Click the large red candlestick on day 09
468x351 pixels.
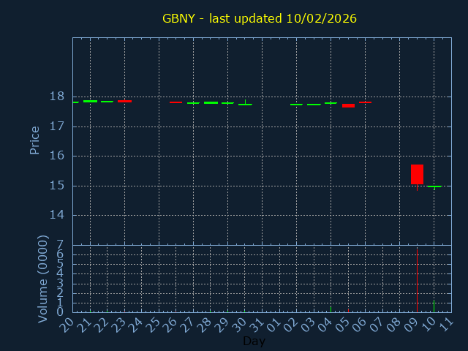point(417,174)
